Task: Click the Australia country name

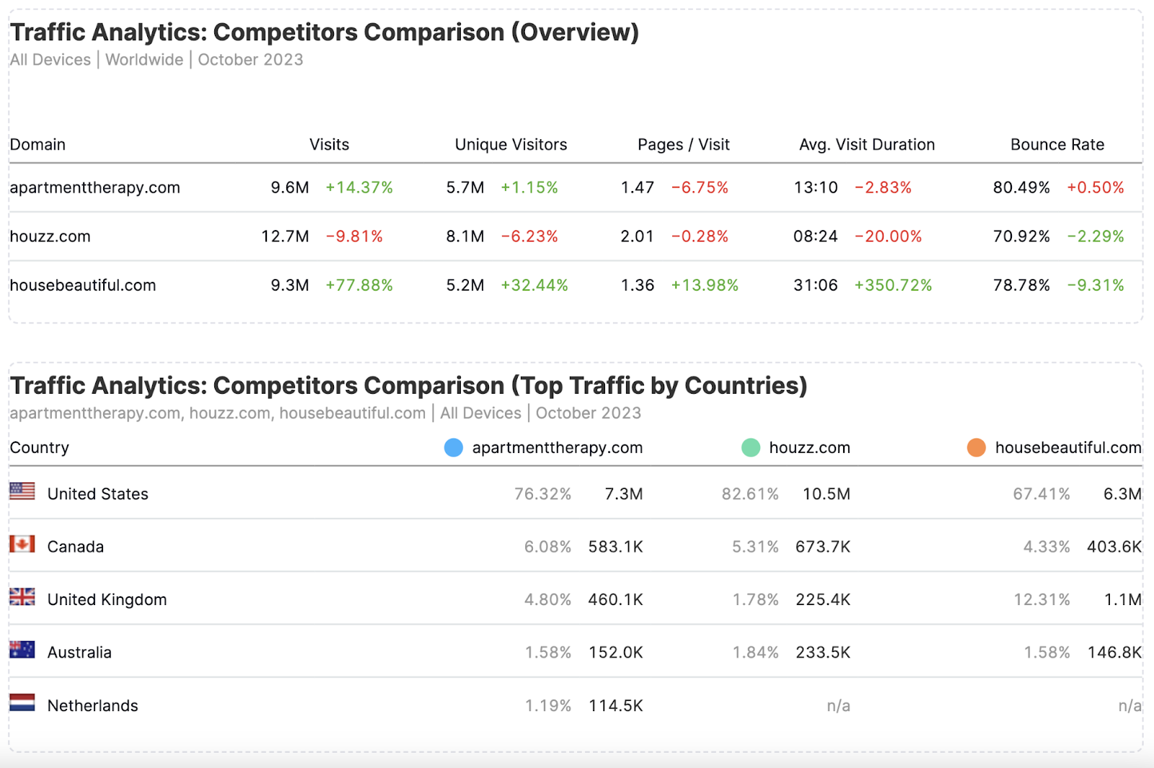Action: pyautogui.click(x=79, y=653)
